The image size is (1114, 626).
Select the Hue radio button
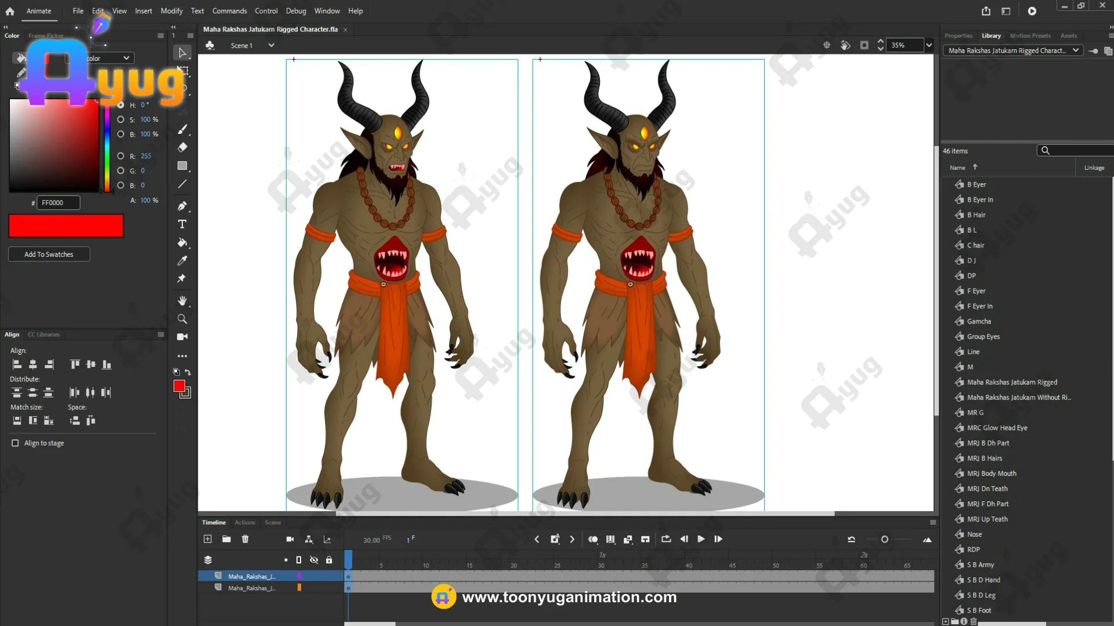click(x=121, y=105)
